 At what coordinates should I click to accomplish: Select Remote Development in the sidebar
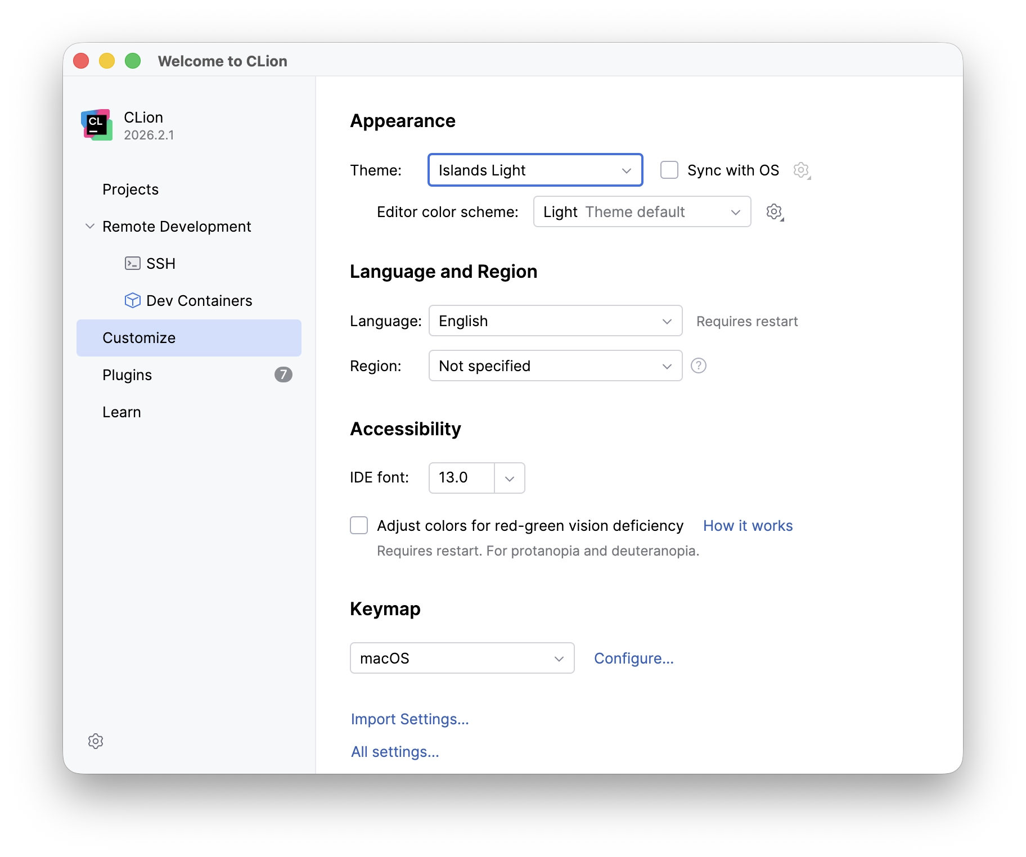click(189, 226)
